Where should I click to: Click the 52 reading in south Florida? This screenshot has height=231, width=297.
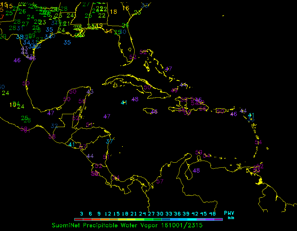pos(133,57)
